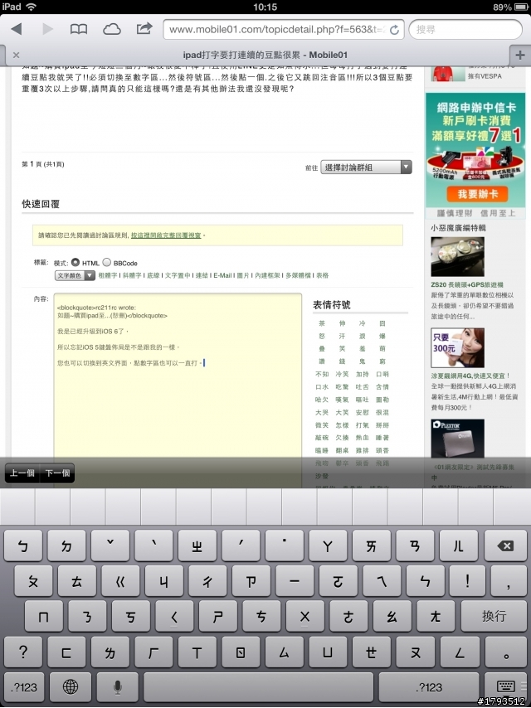Tap the ㄩ key
This screenshot has height=708, width=531.
pos(328,652)
